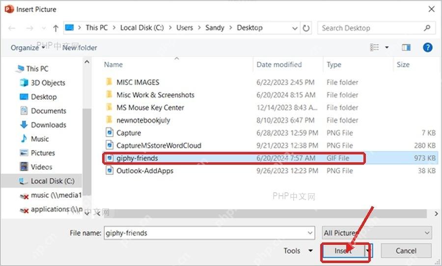
Task: Close the Insert Picture dialog
Action: (x=431, y=9)
